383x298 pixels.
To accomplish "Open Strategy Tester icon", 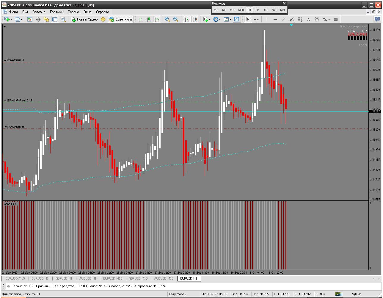I will (63, 19).
